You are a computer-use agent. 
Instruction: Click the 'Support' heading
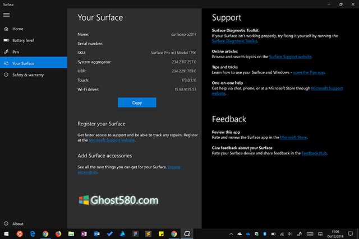(227, 18)
